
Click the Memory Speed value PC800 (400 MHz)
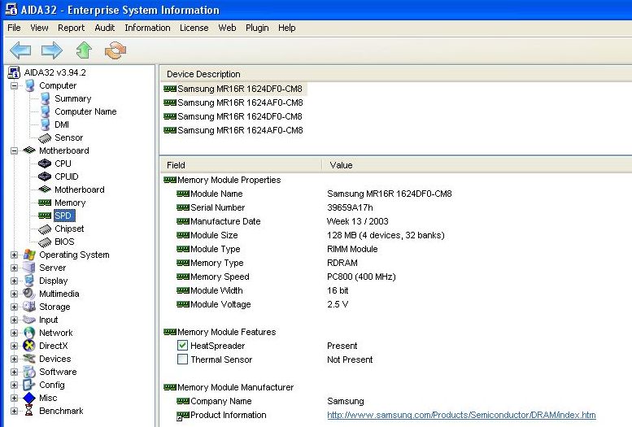[x=361, y=277]
